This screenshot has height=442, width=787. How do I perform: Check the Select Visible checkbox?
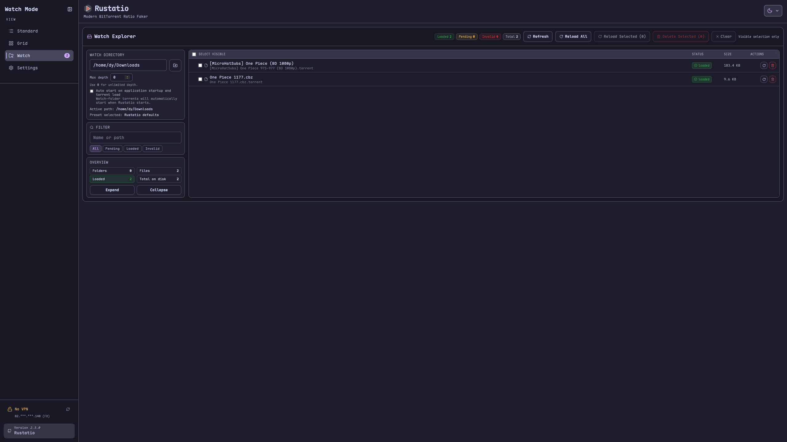click(194, 54)
